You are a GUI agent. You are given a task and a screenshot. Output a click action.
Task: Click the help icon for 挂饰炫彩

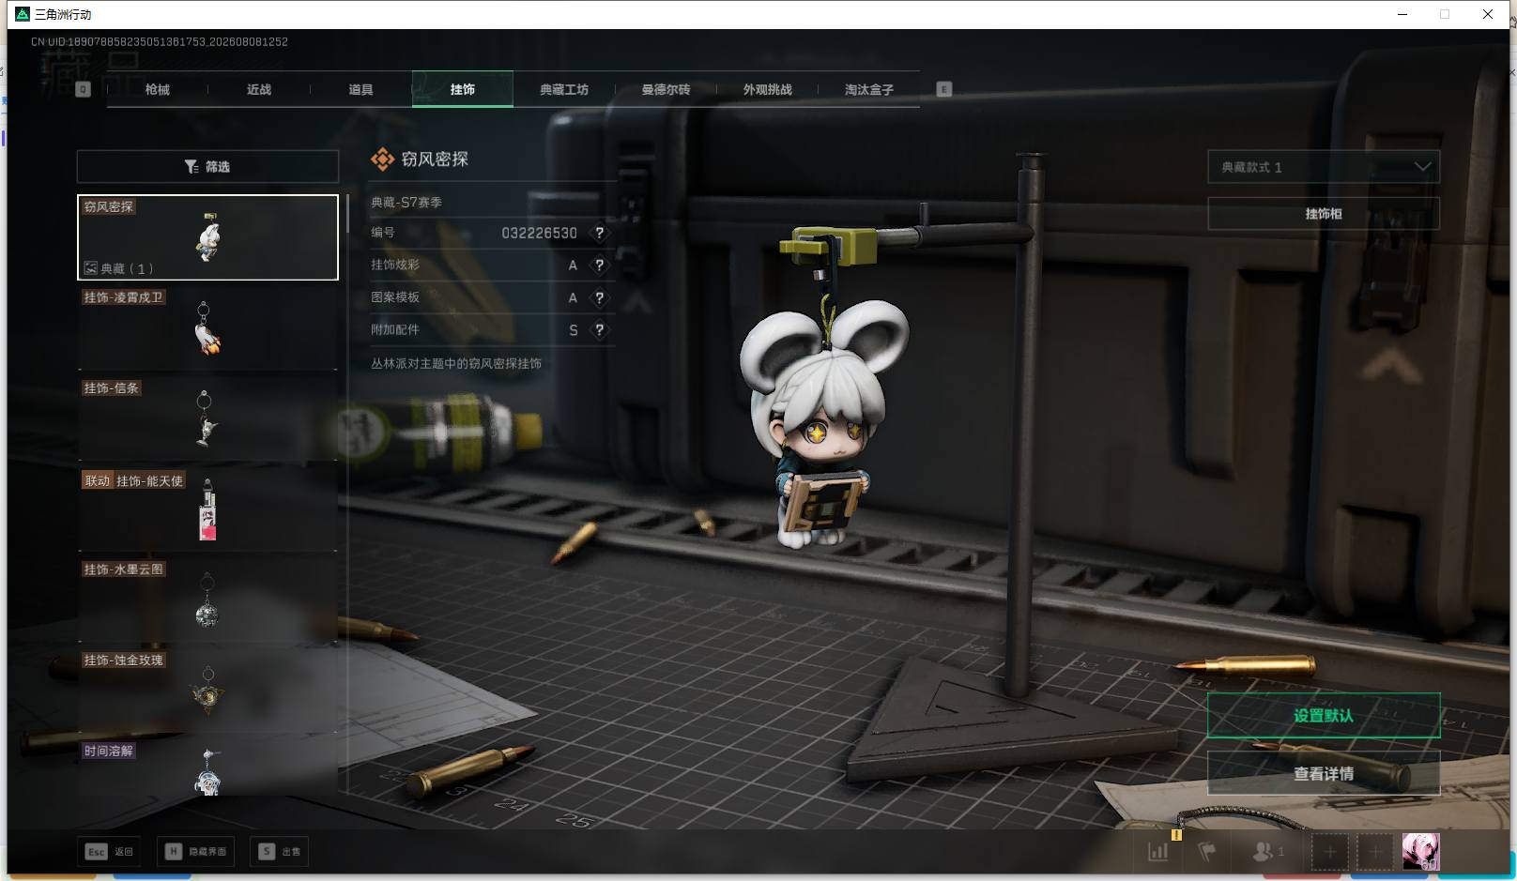(599, 265)
